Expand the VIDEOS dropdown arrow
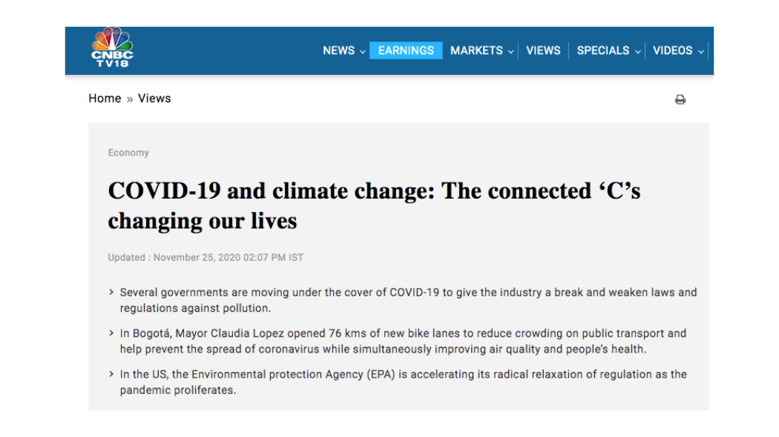Screen dimensions: 779x437 click(x=701, y=52)
